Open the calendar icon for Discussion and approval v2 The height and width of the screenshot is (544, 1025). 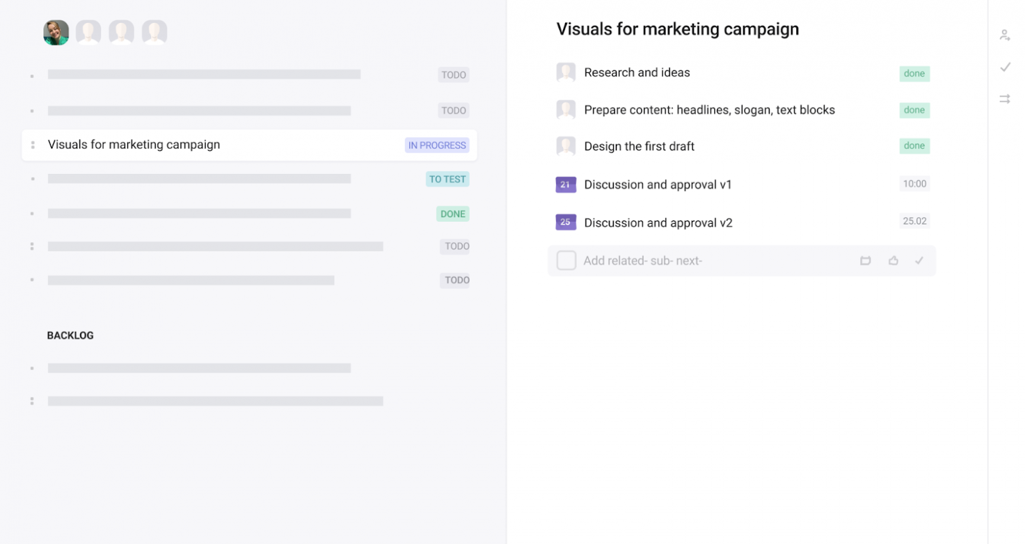point(566,222)
